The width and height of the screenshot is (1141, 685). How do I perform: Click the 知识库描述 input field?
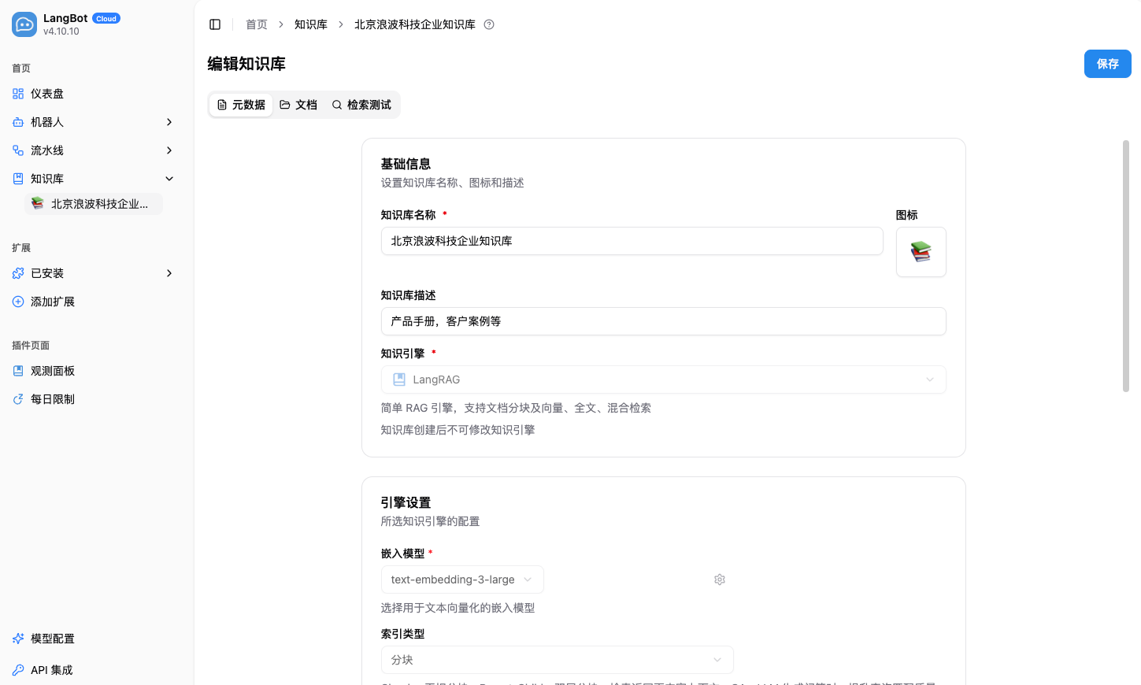point(664,321)
